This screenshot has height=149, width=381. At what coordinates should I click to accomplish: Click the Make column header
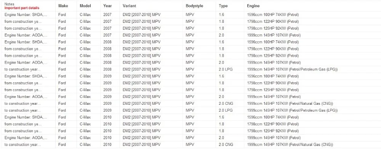(x=63, y=6)
